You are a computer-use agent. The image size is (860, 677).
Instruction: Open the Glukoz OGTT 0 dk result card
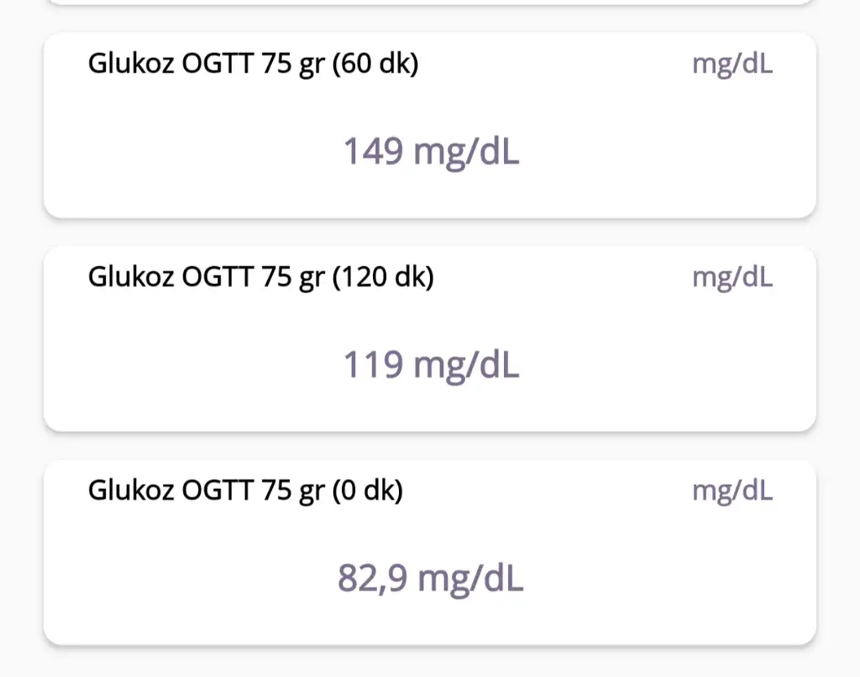[x=430, y=552]
